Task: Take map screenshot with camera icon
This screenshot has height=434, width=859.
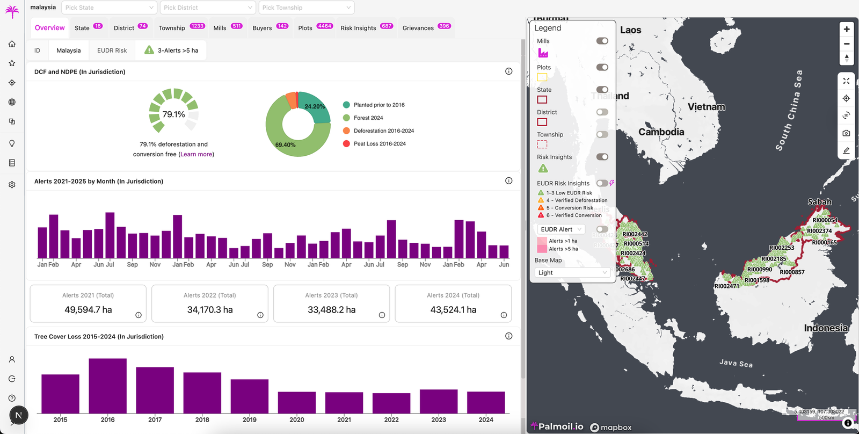Action: (x=846, y=133)
